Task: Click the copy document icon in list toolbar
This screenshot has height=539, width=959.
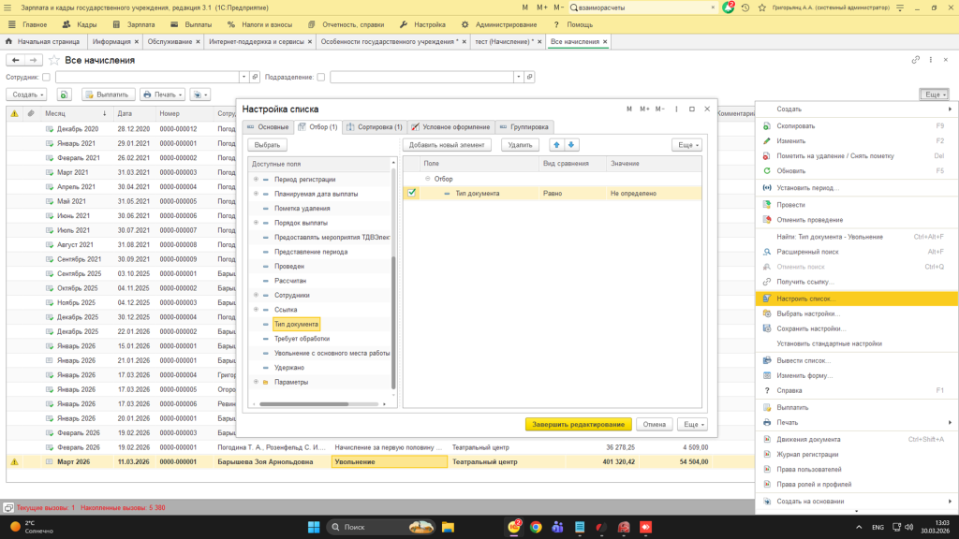Action: click(64, 95)
